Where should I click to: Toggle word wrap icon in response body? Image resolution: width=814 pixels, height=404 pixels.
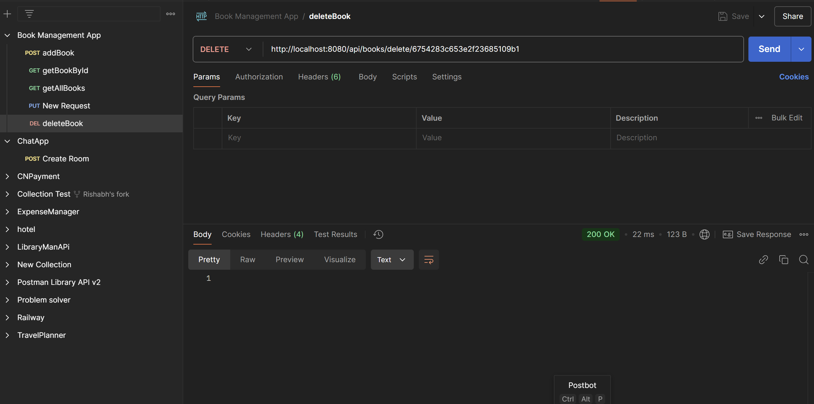coord(429,260)
